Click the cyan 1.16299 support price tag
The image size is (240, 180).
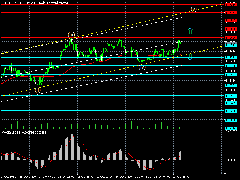(x=231, y=57)
